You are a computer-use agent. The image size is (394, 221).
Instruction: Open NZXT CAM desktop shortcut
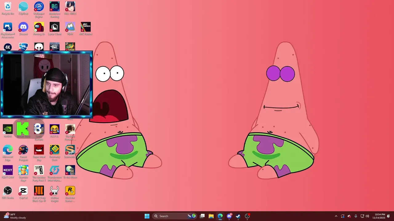coord(8,172)
